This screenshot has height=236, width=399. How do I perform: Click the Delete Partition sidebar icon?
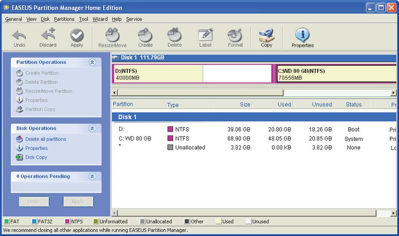19,82
